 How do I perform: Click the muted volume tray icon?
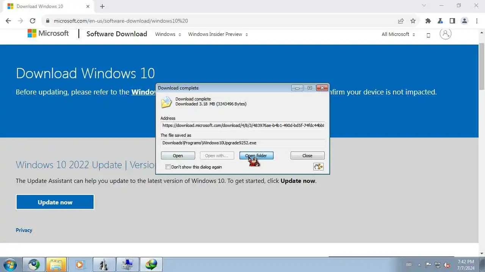tap(447, 265)
